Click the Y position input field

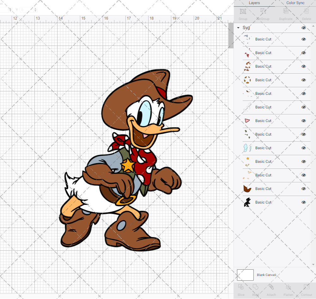26,10
